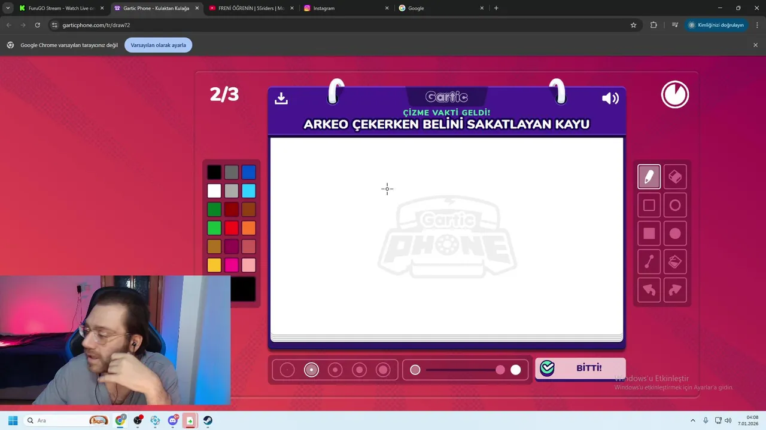This screenshot has width=766, height=430.
Task: View site information icon in the address bar
Action: [54, 25]
